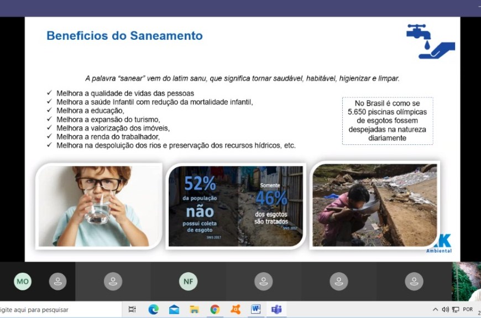Switch input language via POR indicator
The width and height of the screenshot is (481, 318).
[468, 310]
